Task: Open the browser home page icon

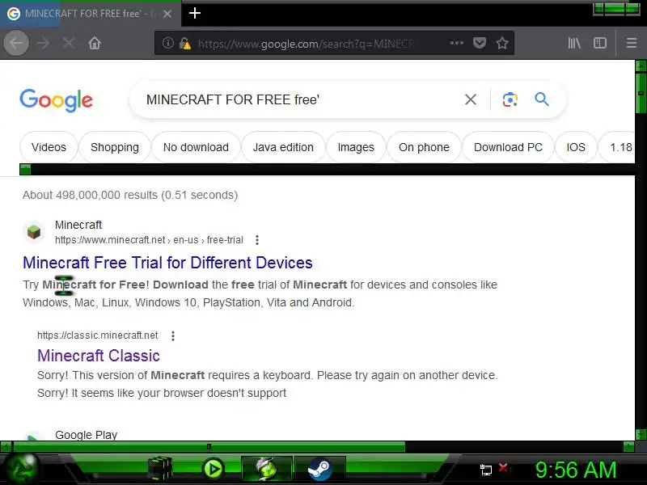Action: [95, 43]
